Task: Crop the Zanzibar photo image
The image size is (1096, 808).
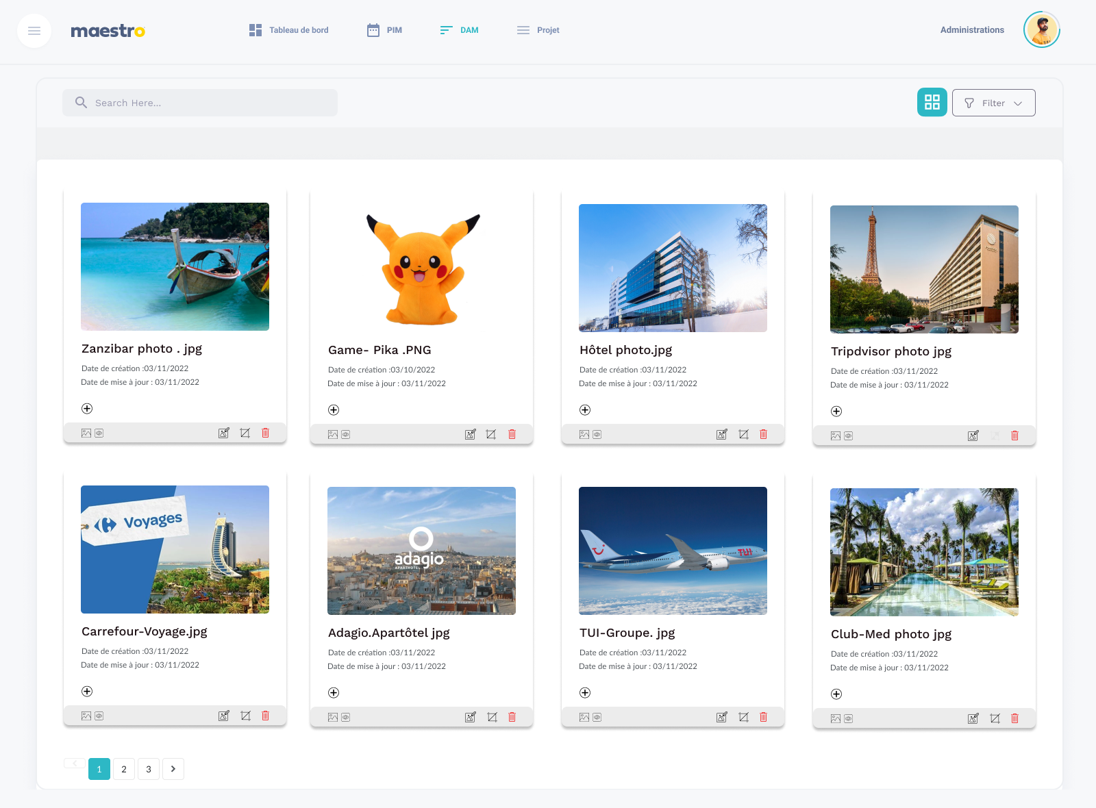Action: tap(245, 433)
